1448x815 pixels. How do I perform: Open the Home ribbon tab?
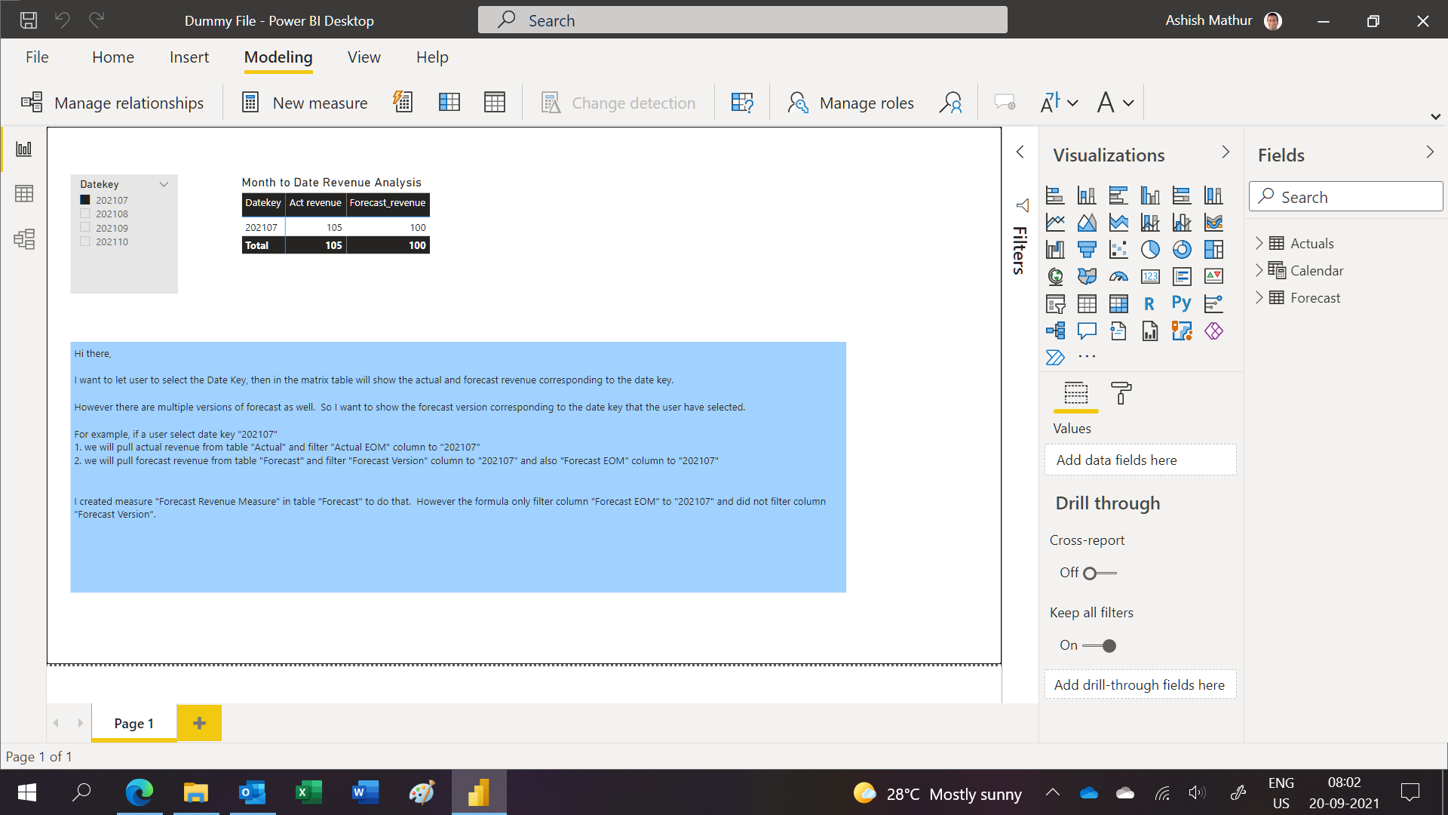(113, 57)
